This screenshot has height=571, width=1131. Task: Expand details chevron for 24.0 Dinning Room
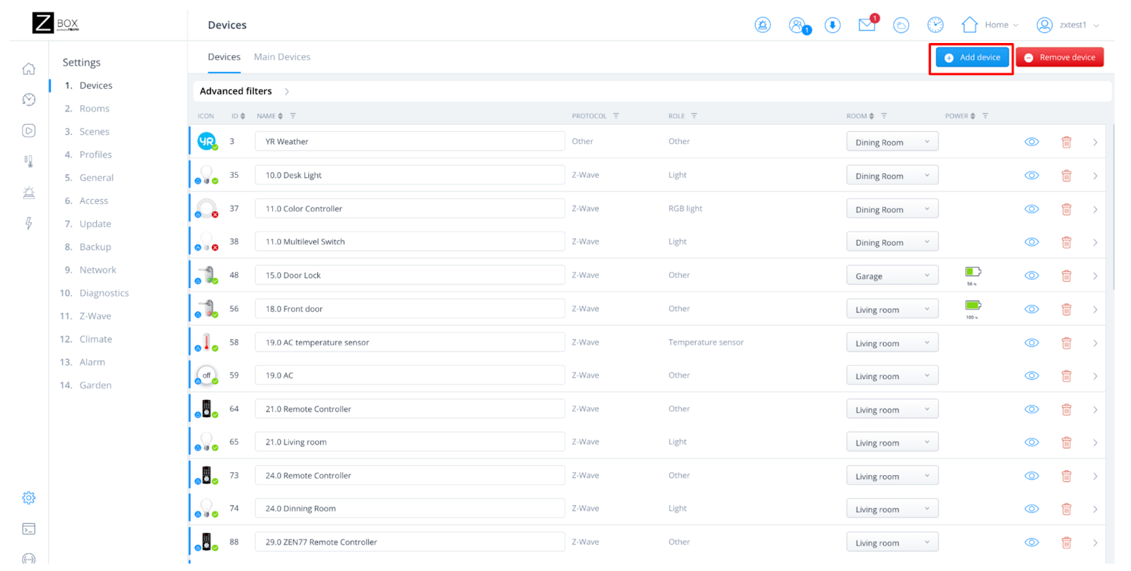coord(1095,509)
